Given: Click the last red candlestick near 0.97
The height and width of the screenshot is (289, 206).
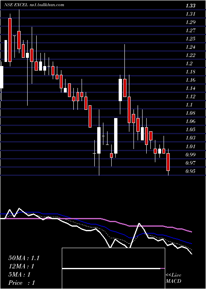Looking at the screenshot, I should pos(168,162).
